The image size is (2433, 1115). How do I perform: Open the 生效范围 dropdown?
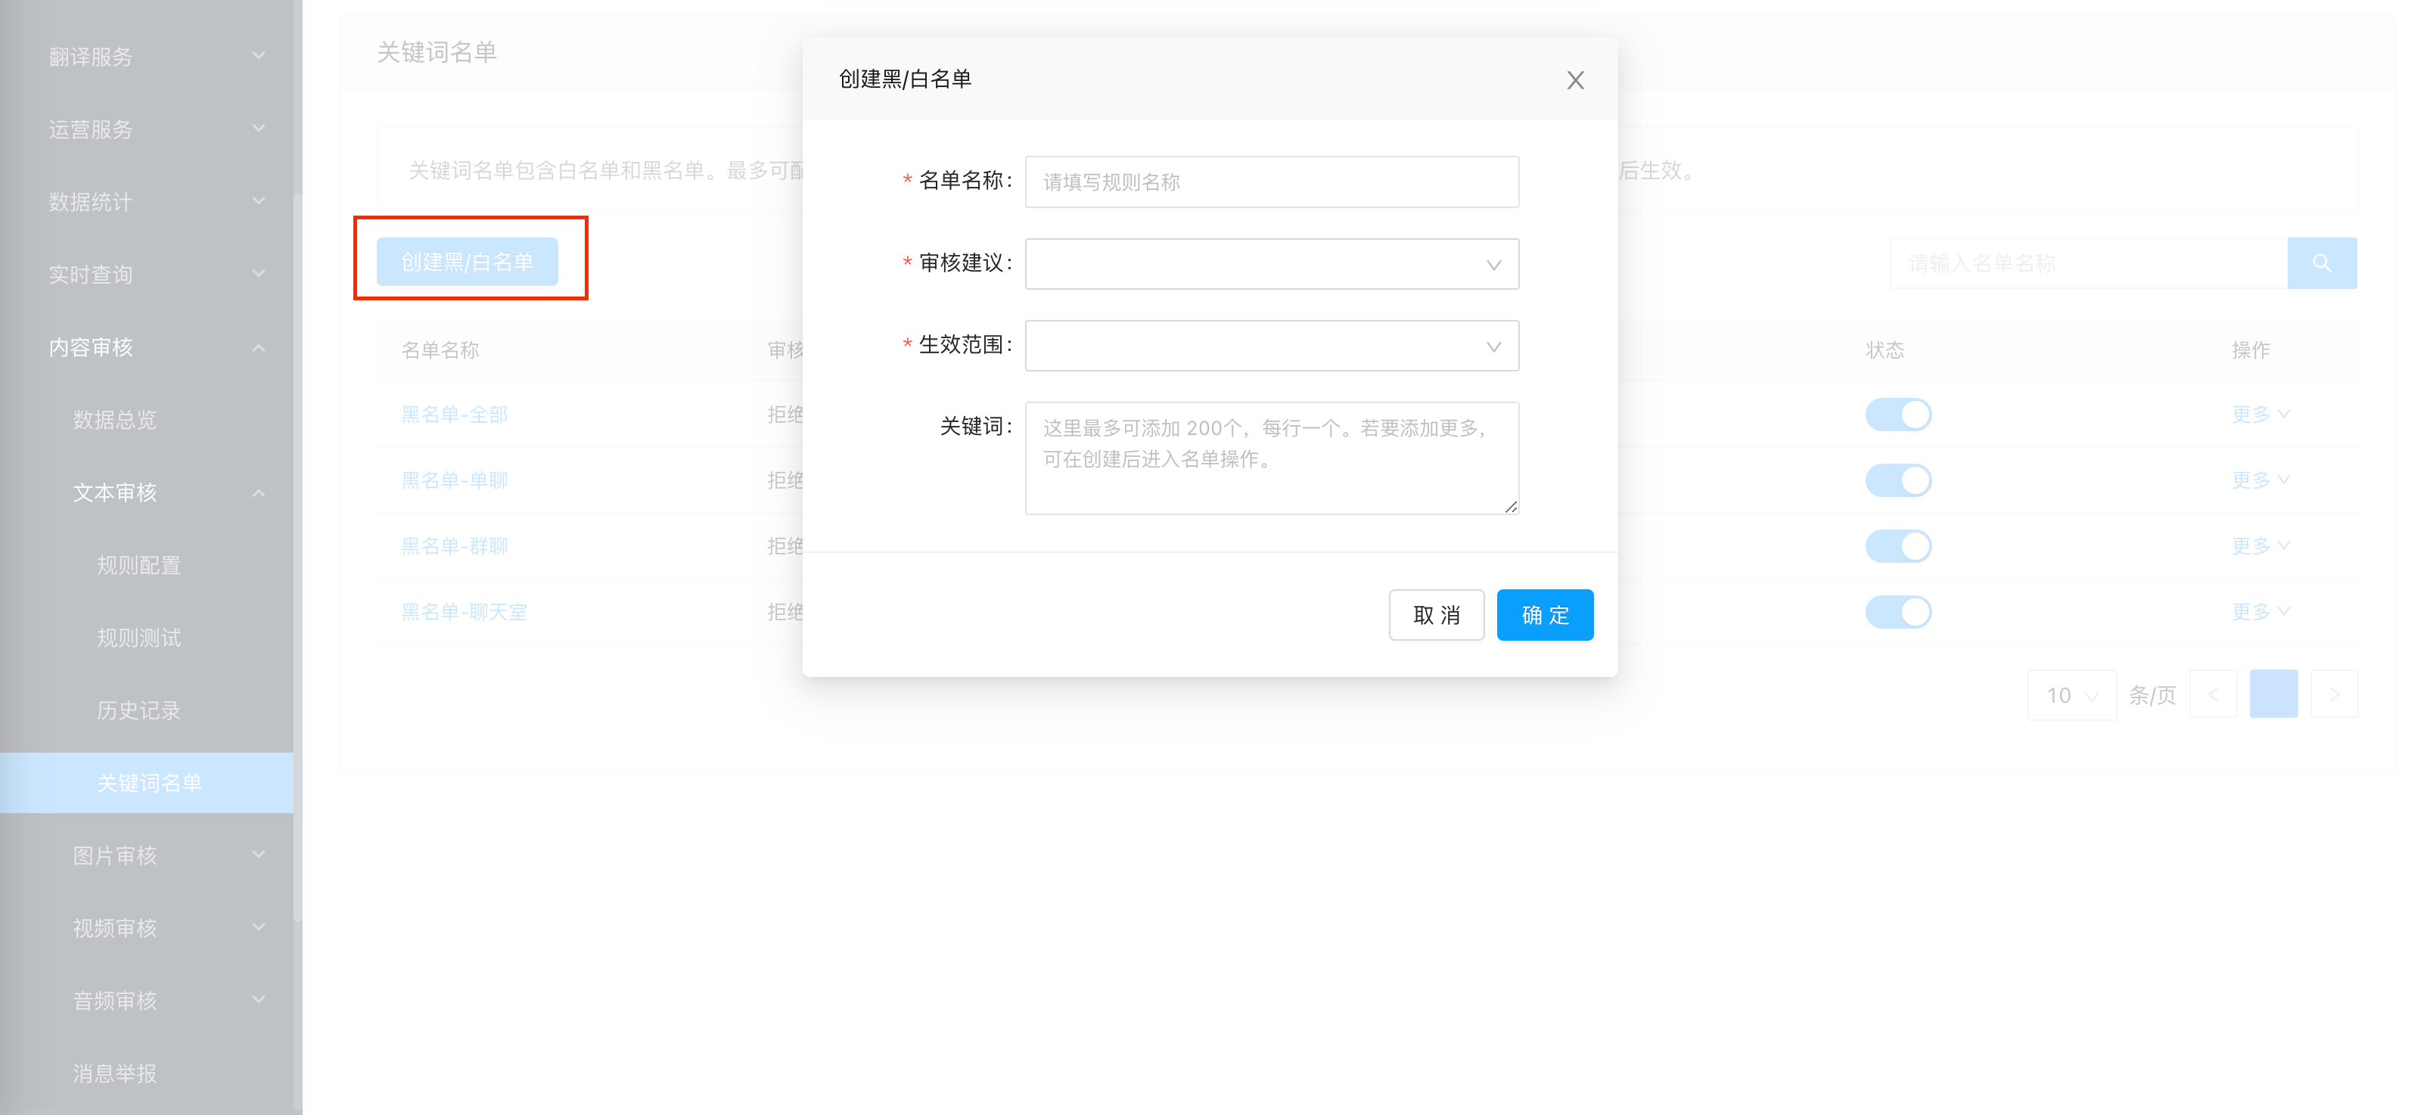point(1271,346)
